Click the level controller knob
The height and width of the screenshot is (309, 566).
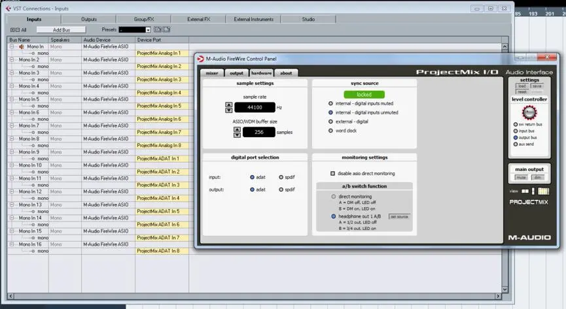pyautogui.click(x=529, y=113)
